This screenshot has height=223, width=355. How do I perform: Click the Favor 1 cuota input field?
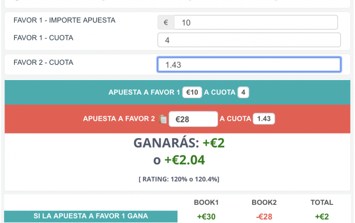point(248,40)
